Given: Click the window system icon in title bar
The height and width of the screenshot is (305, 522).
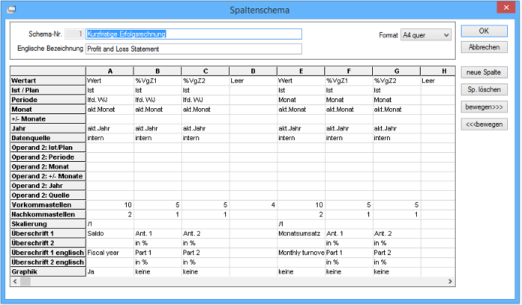Looking at the screenshot, I should [11, 10].
